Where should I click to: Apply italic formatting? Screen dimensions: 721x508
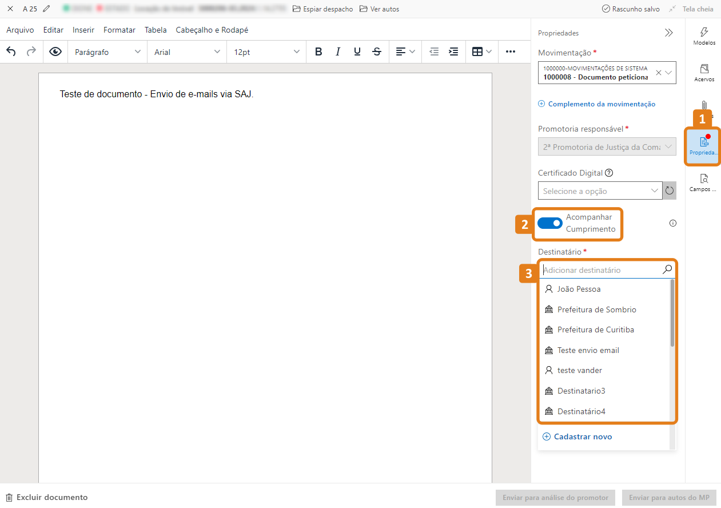point(338,51)
